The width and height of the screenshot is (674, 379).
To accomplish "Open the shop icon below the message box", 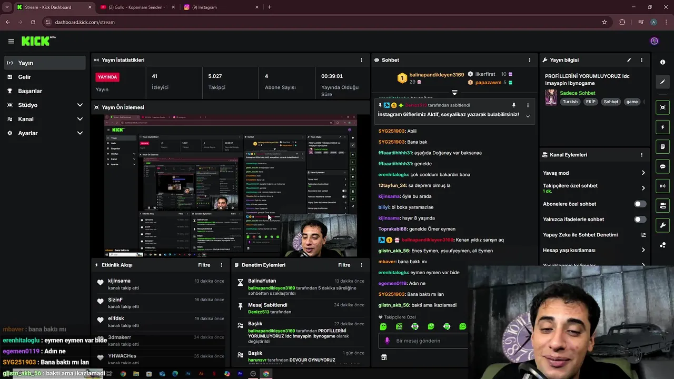I will (384, 357).
